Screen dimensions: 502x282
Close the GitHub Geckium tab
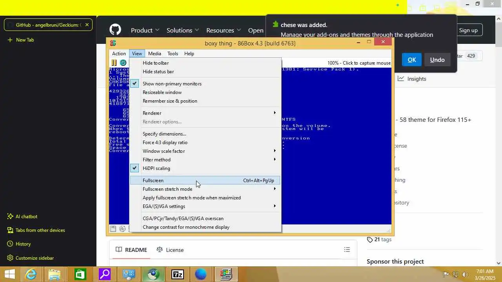coord(87,25)
